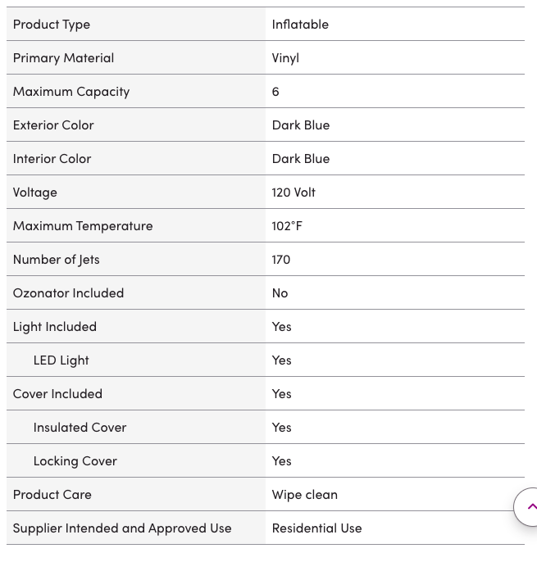The width and height of the screenshot is (537, 562).
Task: Select the LED Light sub-row label
Action: click(61, 360)
